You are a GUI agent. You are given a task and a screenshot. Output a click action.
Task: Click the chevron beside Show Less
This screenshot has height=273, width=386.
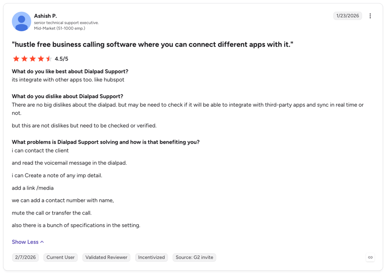click(x=42, y=242)
